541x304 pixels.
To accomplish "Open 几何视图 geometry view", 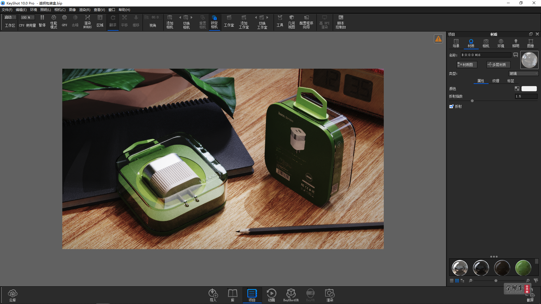I will click(x=291, y=22).
